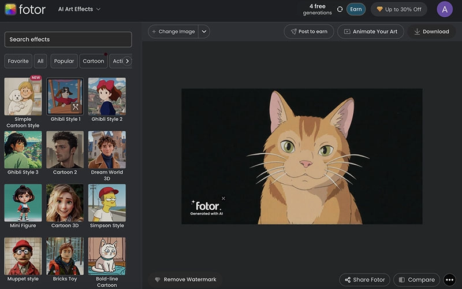Click the Share Fotor button
Viewport: 462px width, 289px height.
[365, 280]
